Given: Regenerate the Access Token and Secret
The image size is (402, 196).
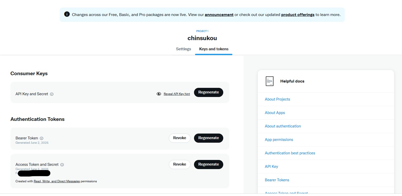Looking at the screenshot, I should [209, 165].
